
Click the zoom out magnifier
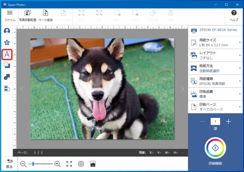[x=23, y=164]
